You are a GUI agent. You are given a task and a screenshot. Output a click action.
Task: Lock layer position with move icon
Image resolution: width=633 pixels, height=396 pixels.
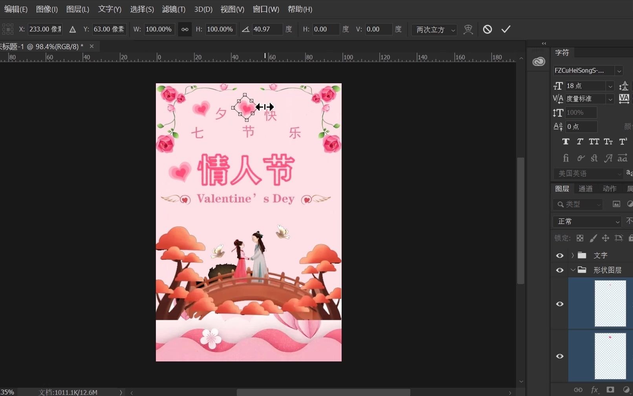pos(606,238)
